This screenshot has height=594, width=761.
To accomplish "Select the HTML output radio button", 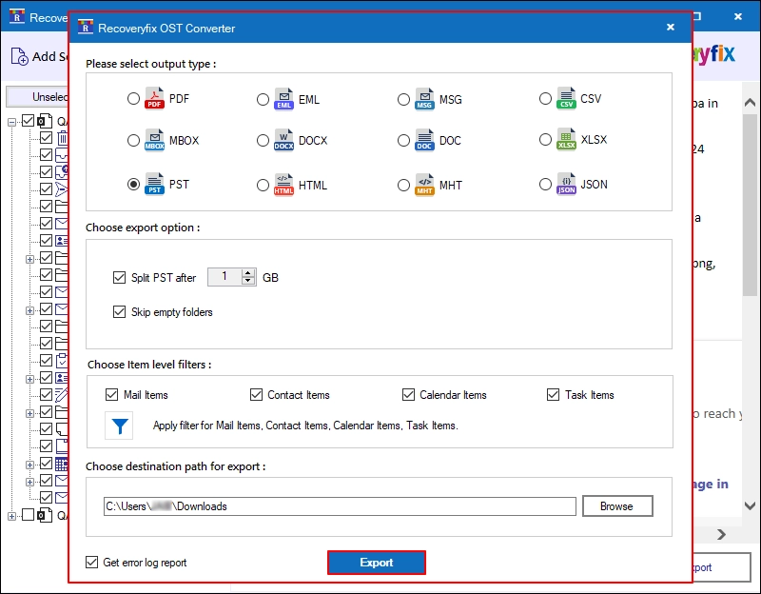I will tap(263, 185).
